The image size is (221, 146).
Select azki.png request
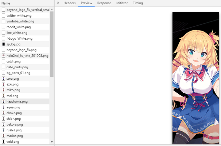25,84
